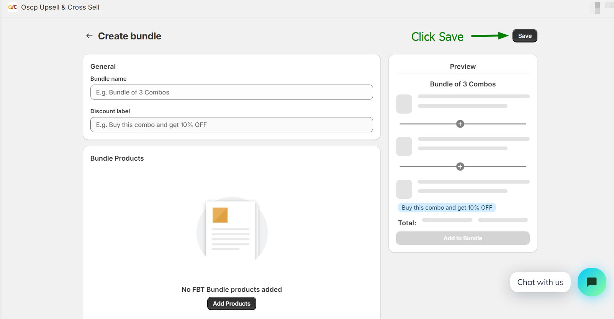
Task: Click the green arrow pointing to Save
Action: 490,36
